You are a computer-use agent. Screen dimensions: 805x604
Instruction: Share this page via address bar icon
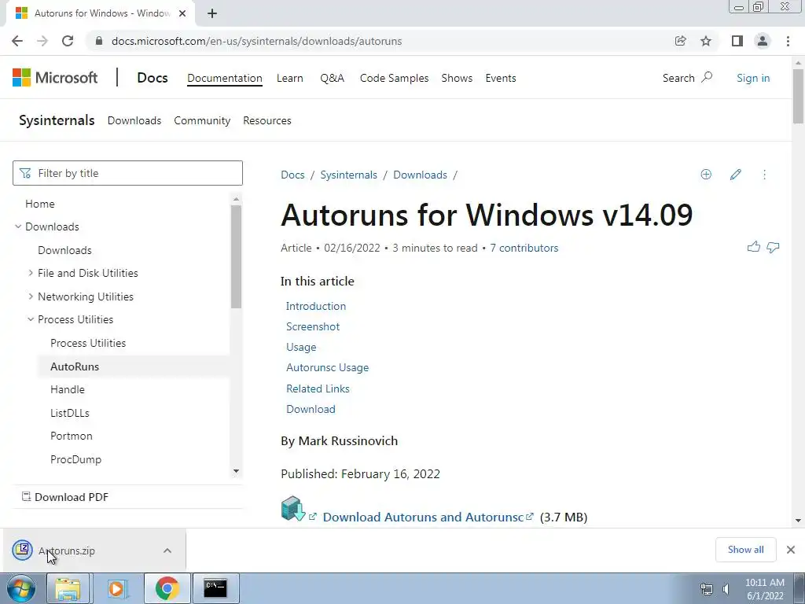click(681, 41)
